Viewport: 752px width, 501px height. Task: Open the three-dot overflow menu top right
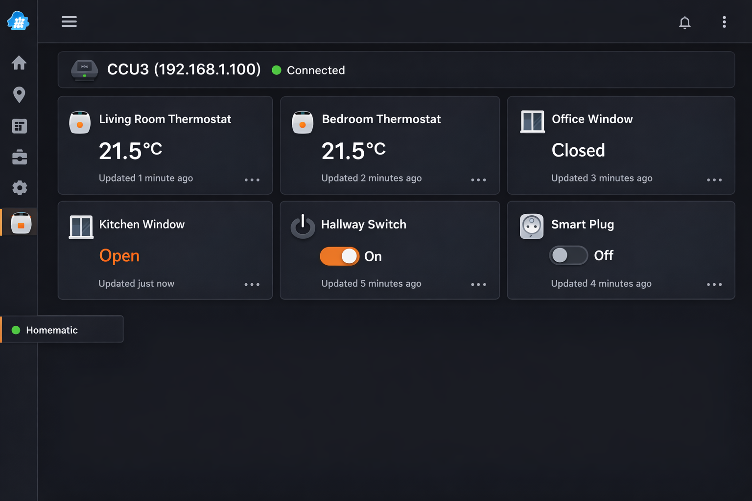[x=724, y=23]
